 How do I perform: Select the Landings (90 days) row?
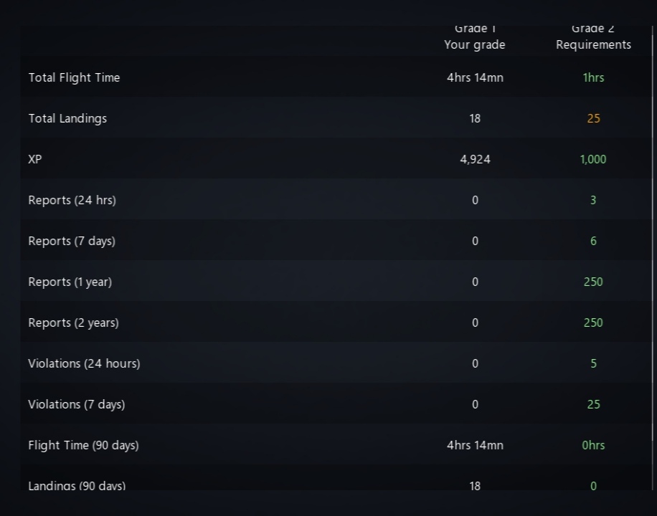point(336,477)
